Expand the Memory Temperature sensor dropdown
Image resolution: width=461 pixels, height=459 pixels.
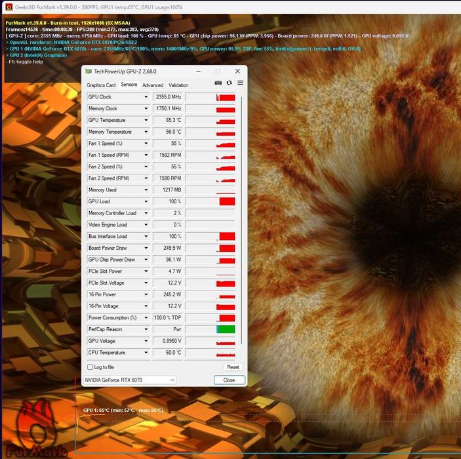click(x=146, y=132)
